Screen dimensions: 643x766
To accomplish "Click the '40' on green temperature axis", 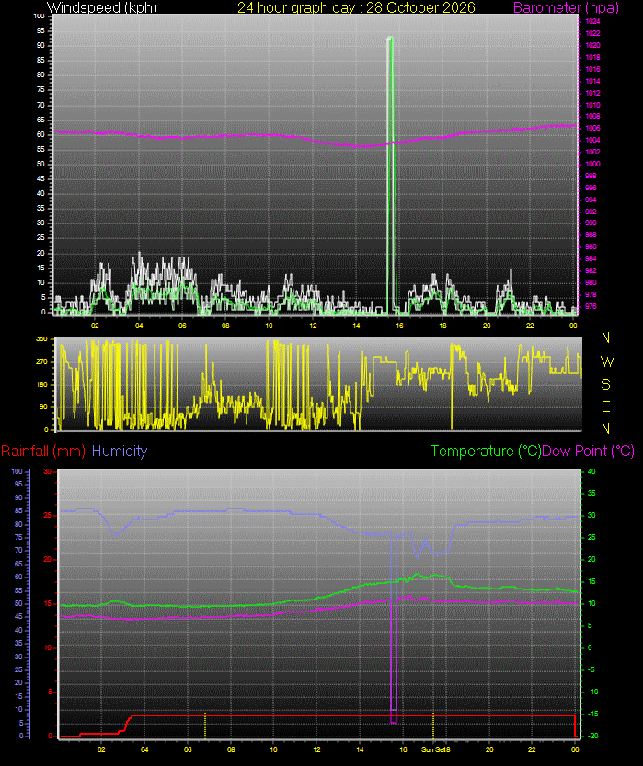I will point(591,472).
